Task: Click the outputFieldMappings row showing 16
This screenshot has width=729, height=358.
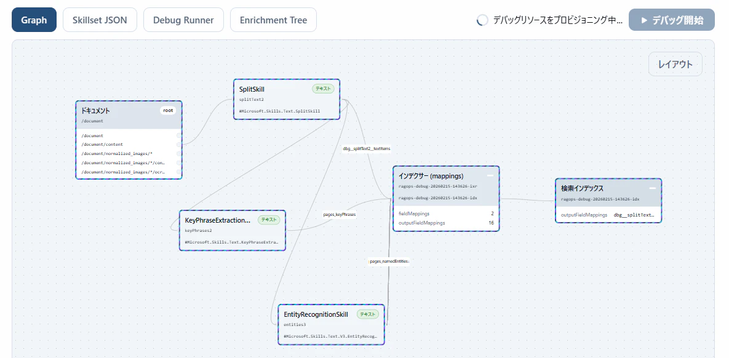Action: 446,223
